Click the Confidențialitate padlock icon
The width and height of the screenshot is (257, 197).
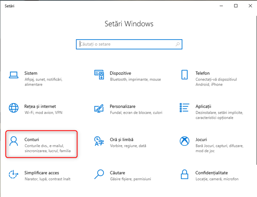pyautogui.click(x=184, y=174)
